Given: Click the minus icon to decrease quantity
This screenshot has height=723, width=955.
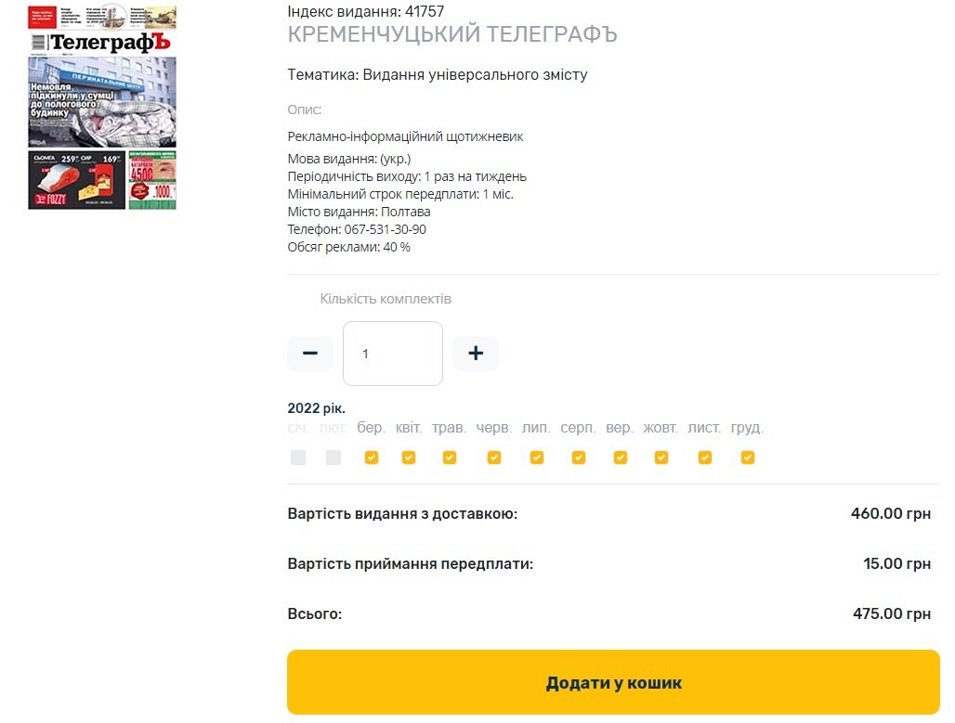Looking at the screenshot, I should tap(310, 353).
